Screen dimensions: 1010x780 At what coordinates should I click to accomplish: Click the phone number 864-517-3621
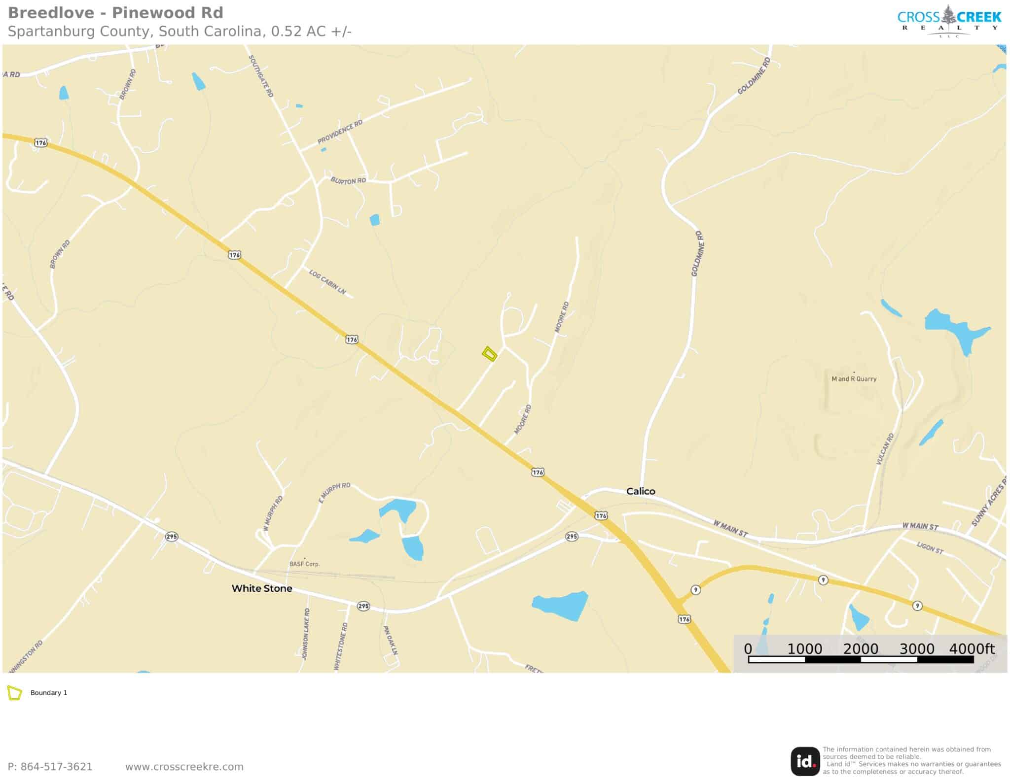click(50, 767)
